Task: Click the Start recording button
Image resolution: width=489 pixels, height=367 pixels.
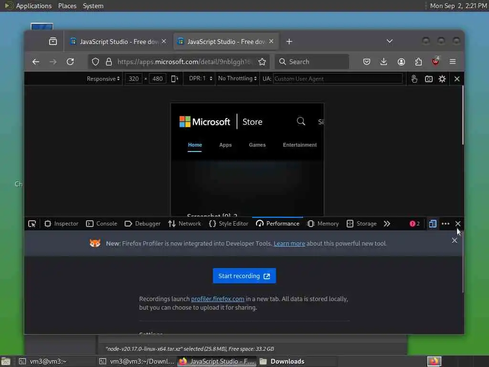Action: (x=244, y=276)
